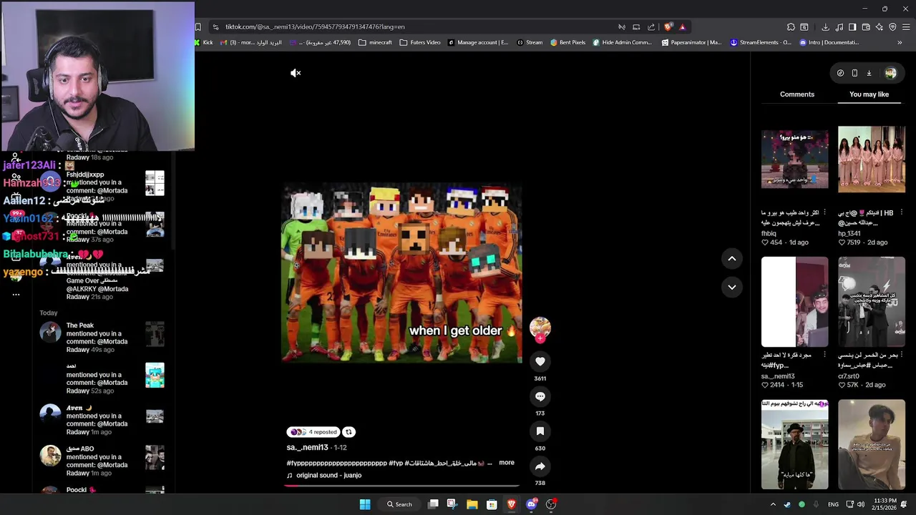Open browser main hamburger menu
Viewport: 916px width, 515px height.
906,27
